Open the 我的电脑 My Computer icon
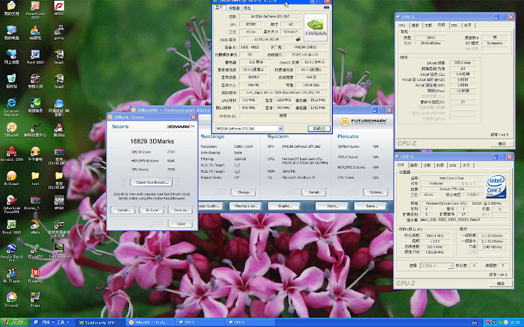 pos(11,33)
